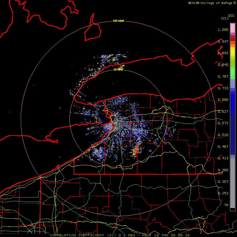Pick the red segment of the color bar
237x237 pixels.
[233, 39]
